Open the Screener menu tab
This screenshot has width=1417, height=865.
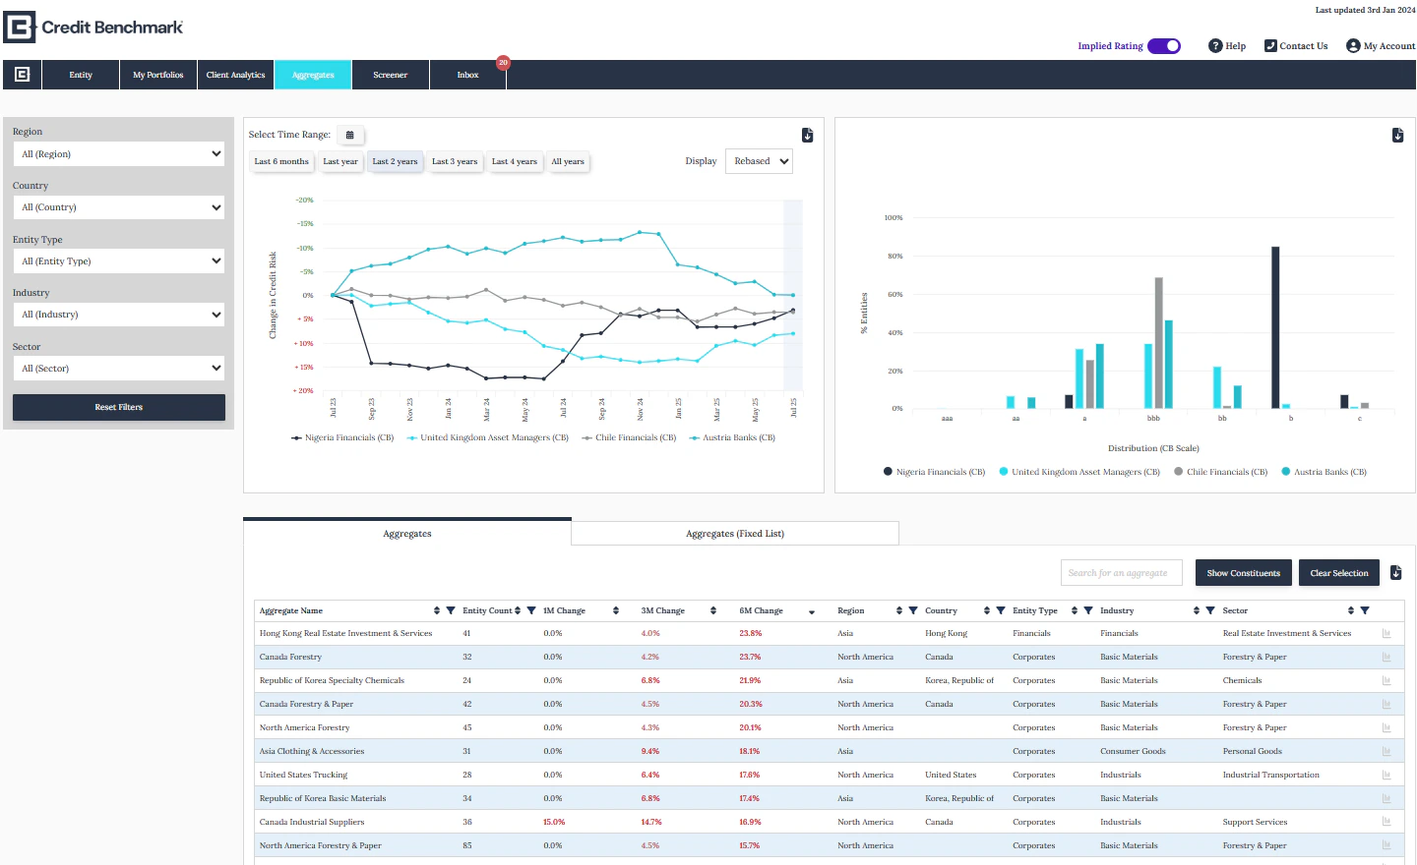point(390,75)
